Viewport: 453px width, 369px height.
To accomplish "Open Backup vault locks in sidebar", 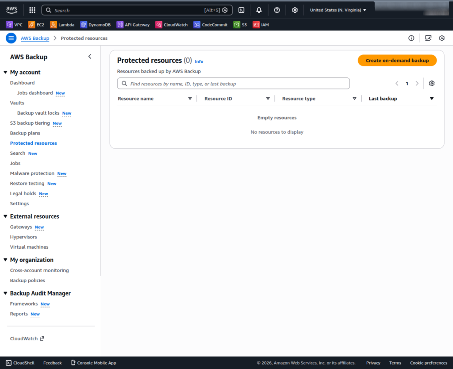I will click(38, 113).
